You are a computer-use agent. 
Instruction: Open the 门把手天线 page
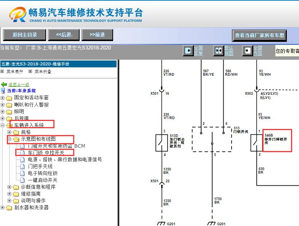[x=40, y=166]
